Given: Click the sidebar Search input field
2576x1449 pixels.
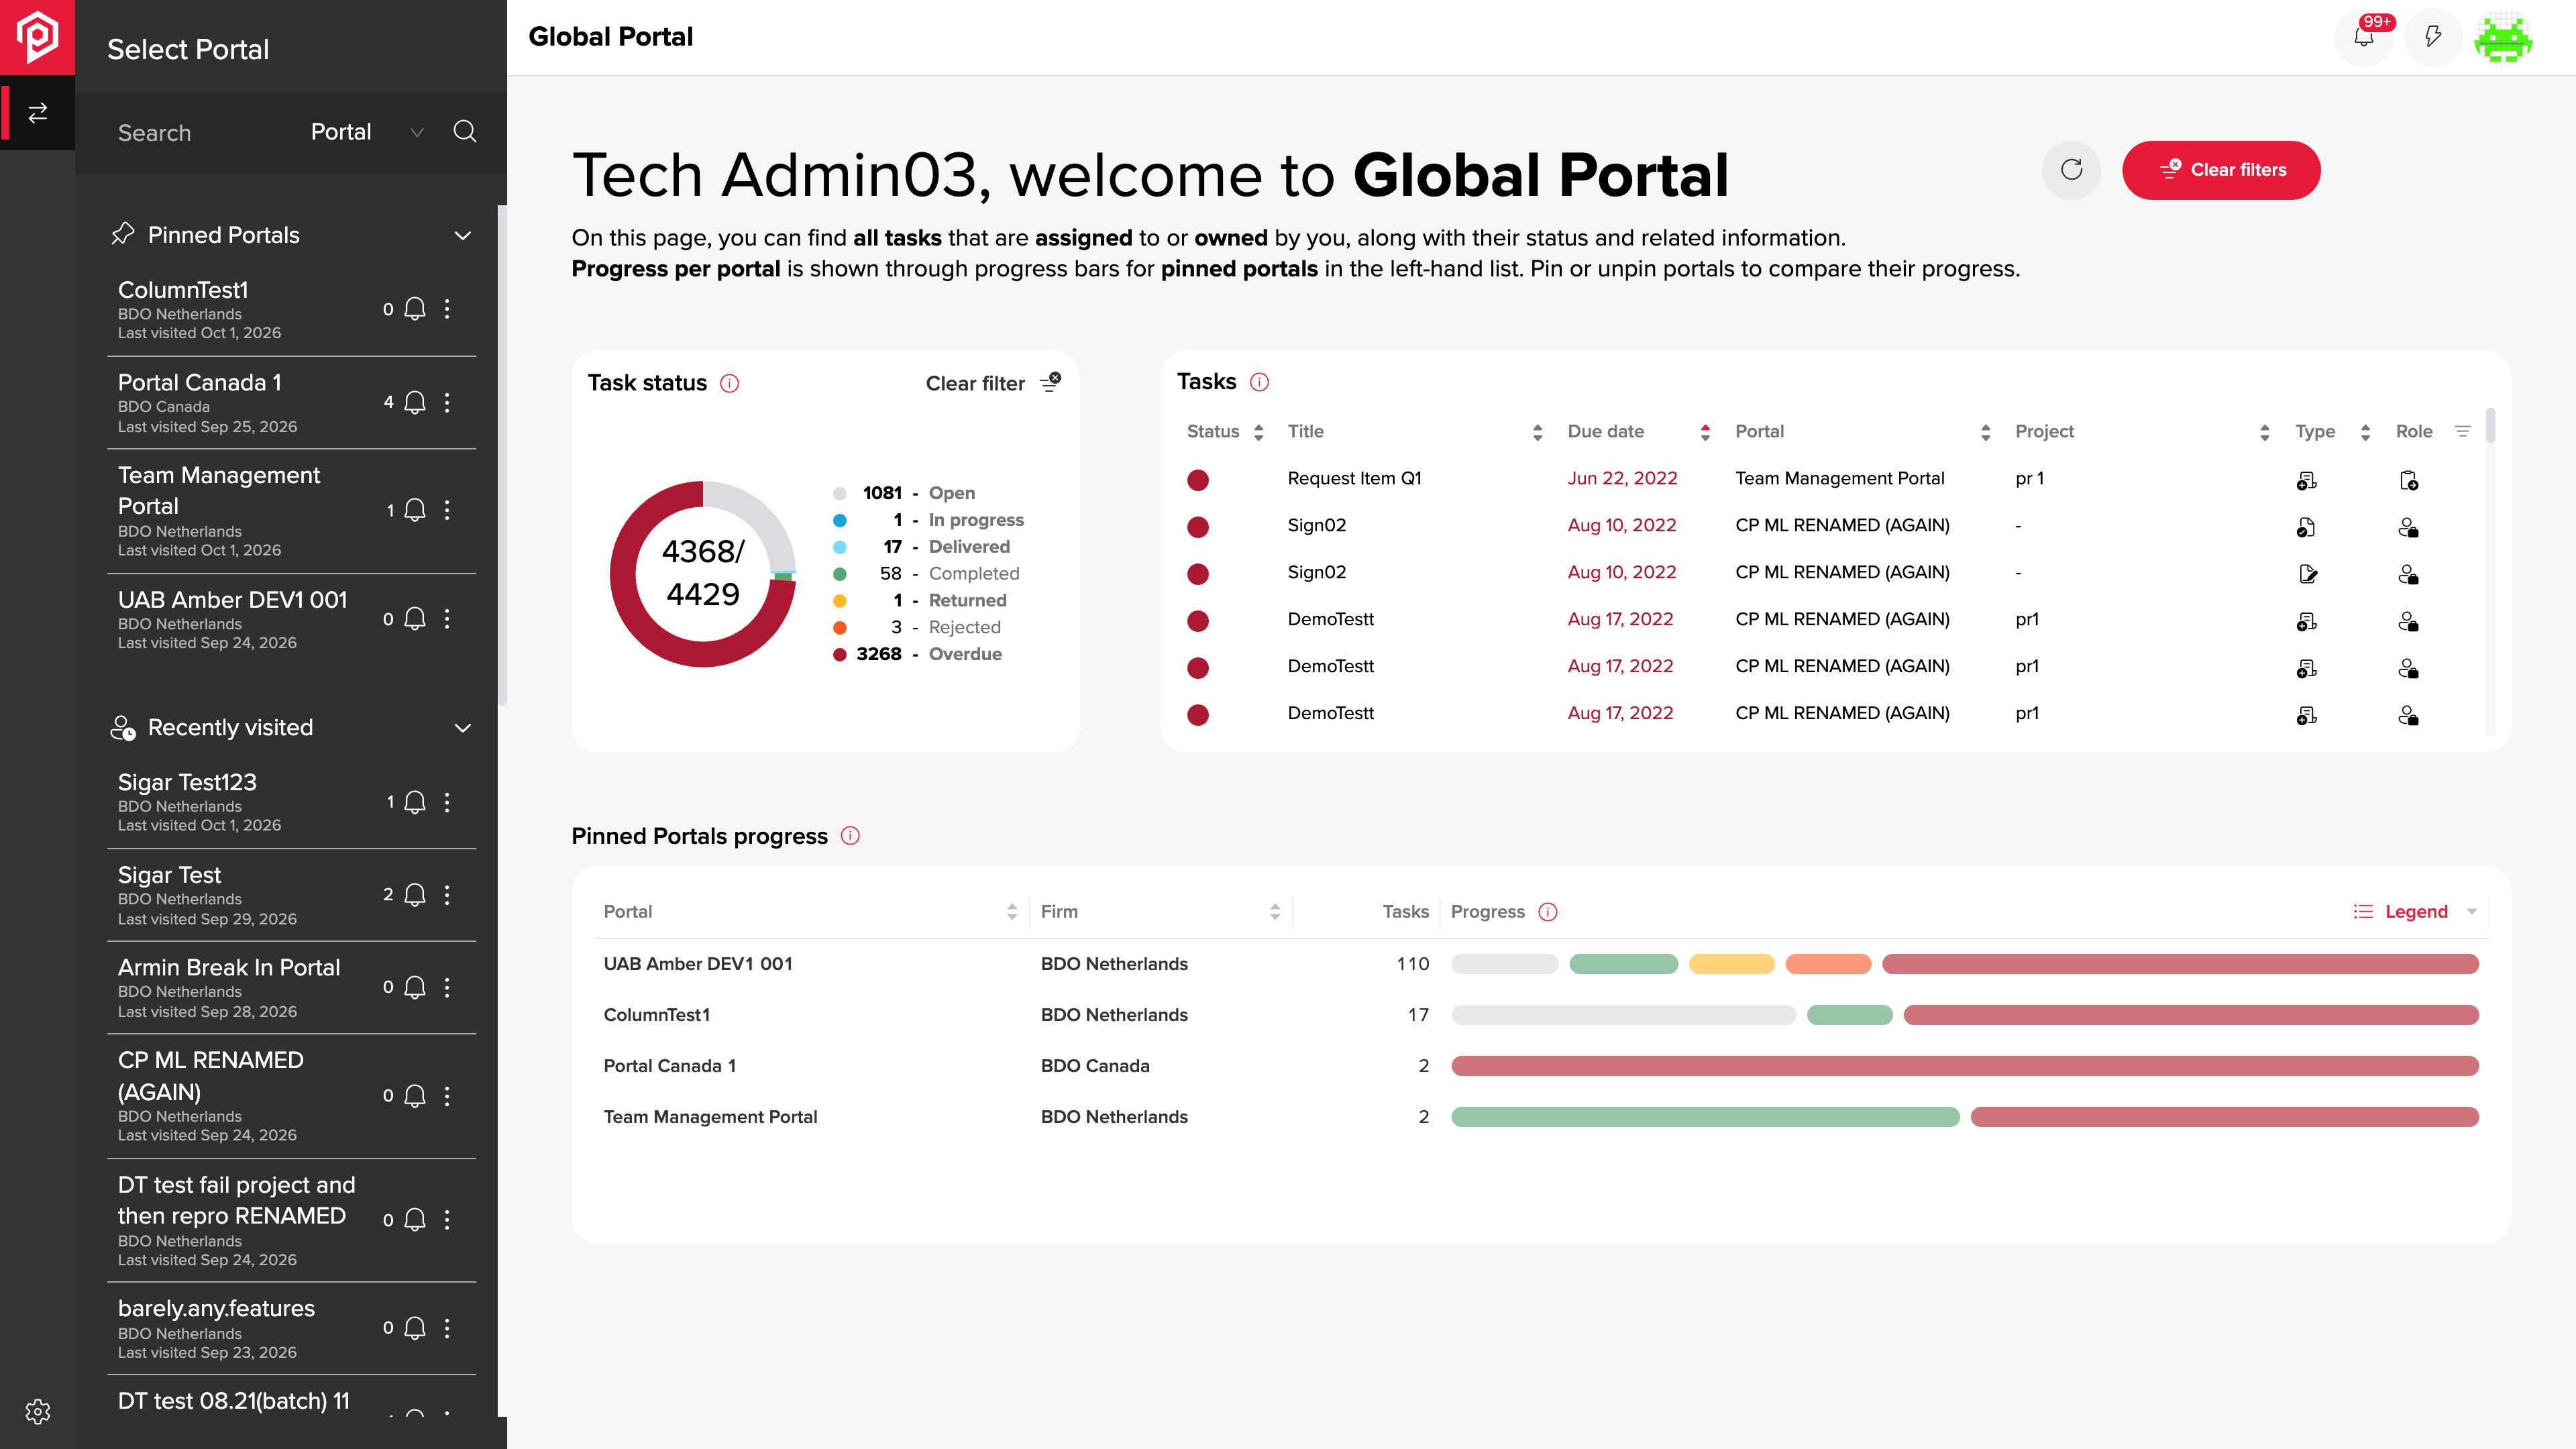Looking at the screenshot, I should tap(200, 132).
